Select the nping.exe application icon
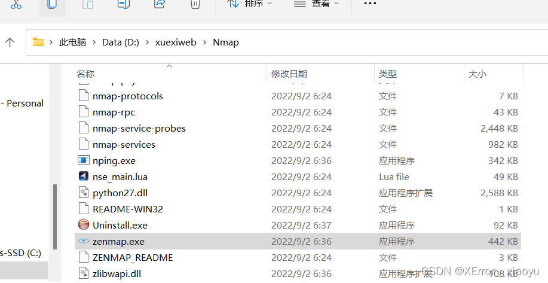This screenshot has height=283, width=548. pos(84,160)
